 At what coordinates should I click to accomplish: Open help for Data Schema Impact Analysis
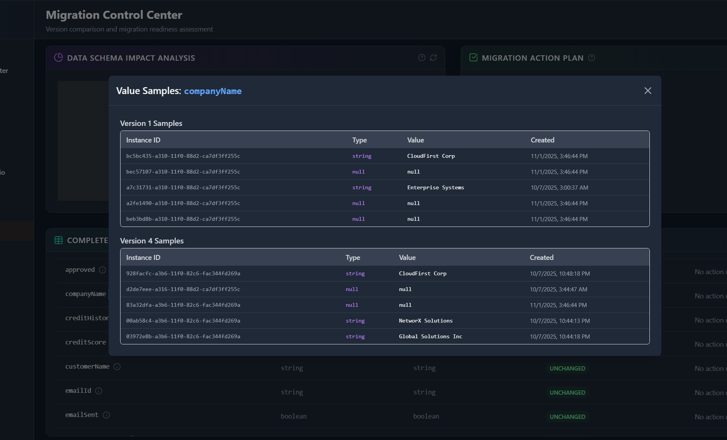421,58
